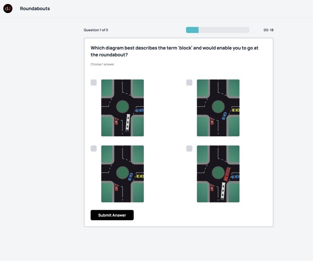Click the 00:18 countdown timer
313x261 pixels.
click(268, 30)
